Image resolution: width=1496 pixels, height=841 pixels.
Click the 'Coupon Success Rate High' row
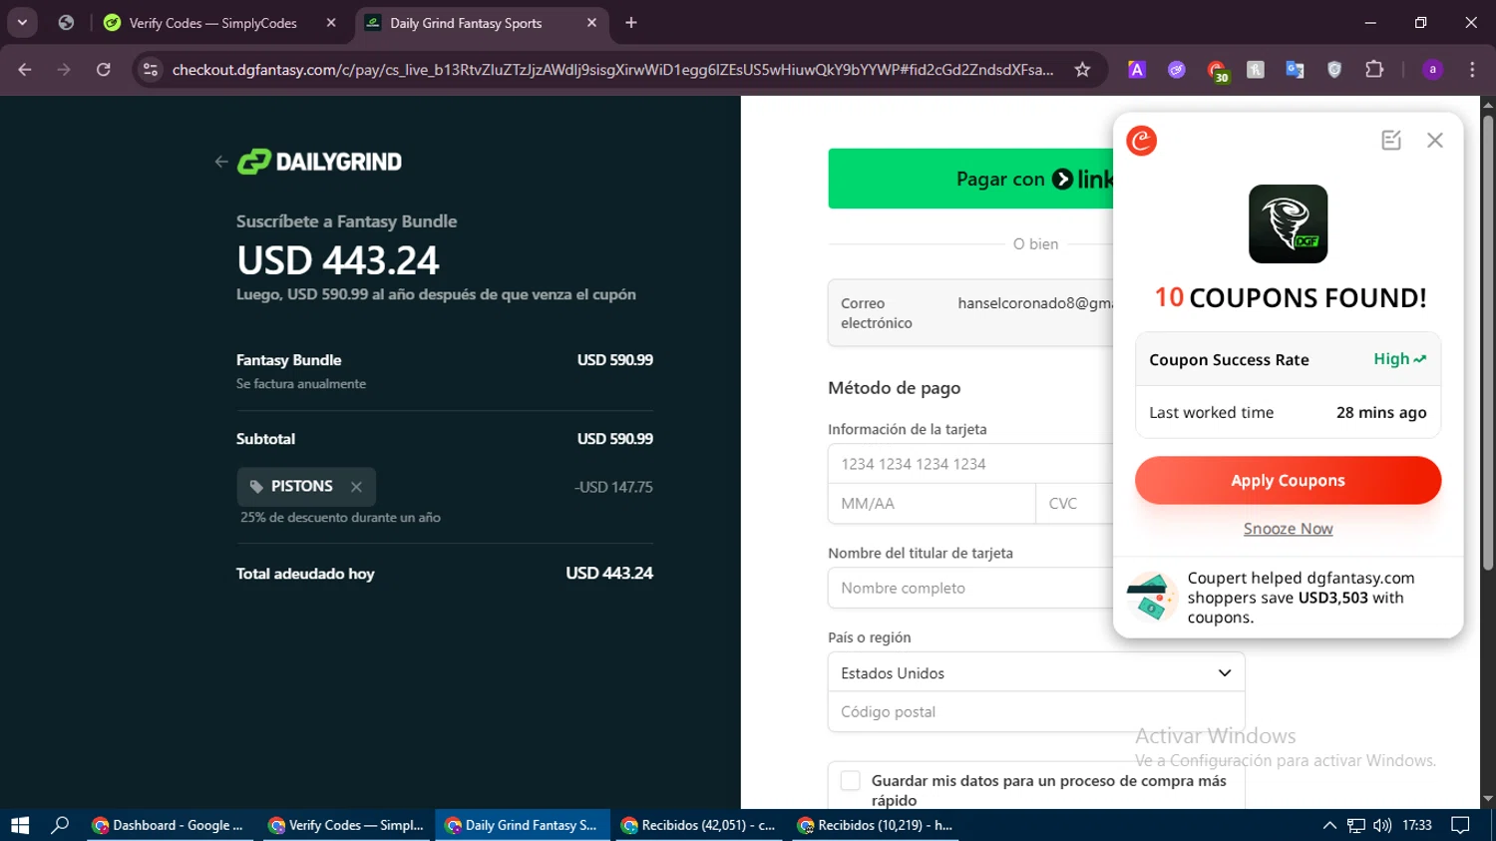(x=1288, y=359)
